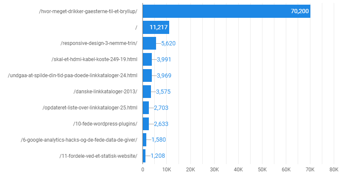Click the 2,703 value label
The image size is (349, 176).
tap(161, 108)
